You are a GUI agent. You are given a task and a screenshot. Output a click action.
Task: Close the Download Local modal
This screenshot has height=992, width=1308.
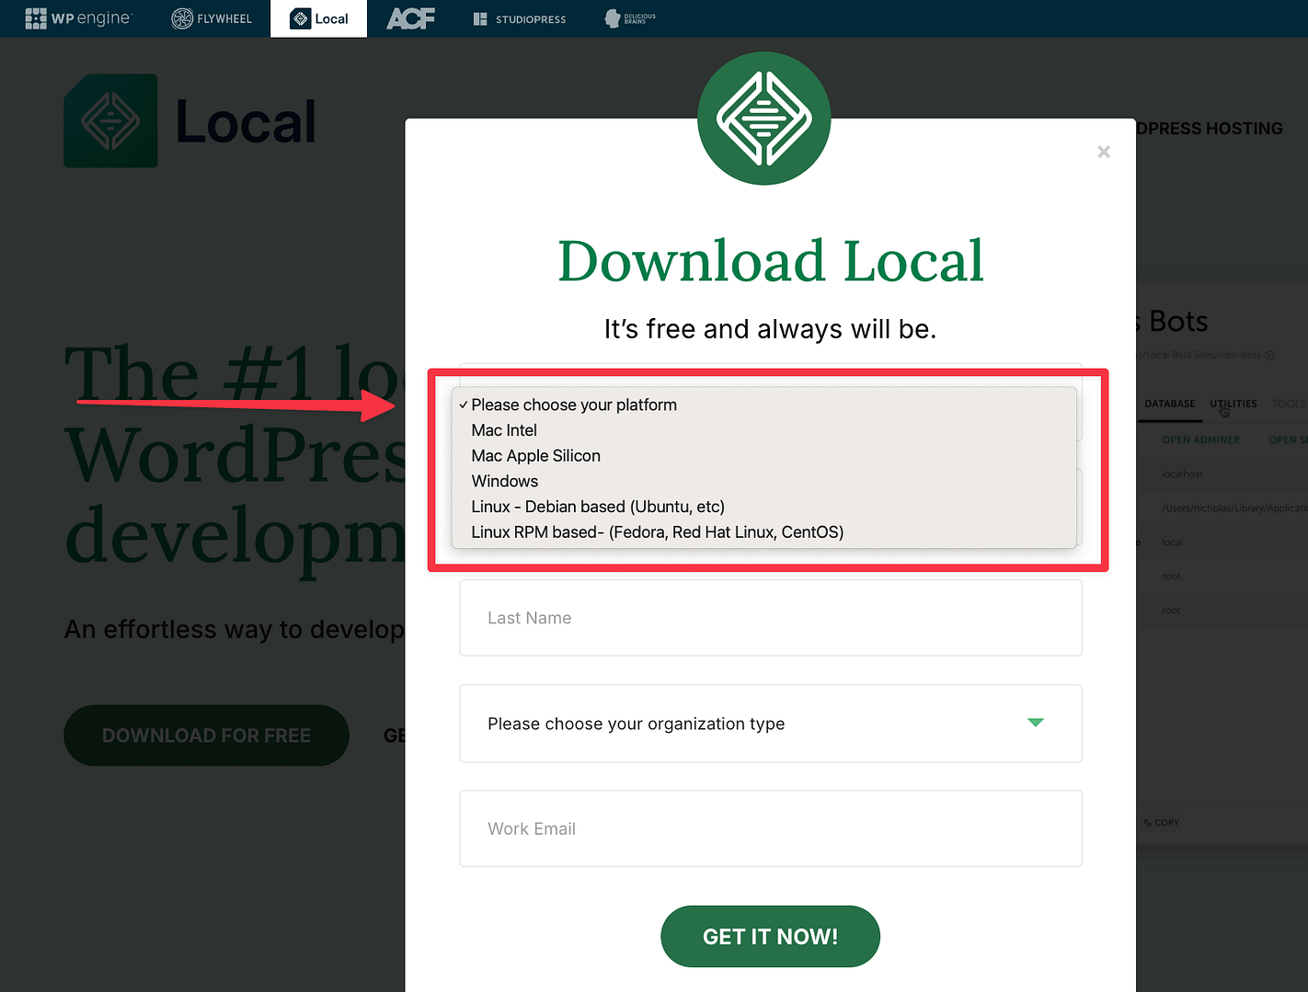1104,152
